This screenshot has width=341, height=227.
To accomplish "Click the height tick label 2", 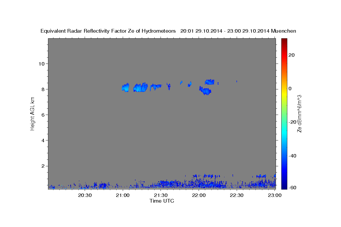I will [x=43, y=166].
